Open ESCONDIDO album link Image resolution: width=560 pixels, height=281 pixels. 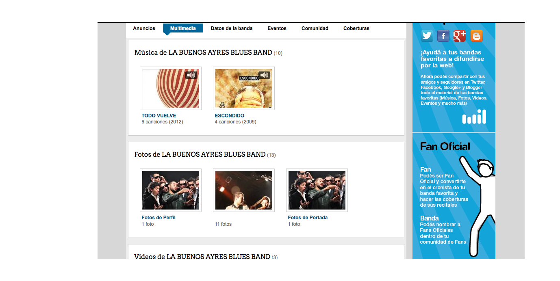[230, 116]
